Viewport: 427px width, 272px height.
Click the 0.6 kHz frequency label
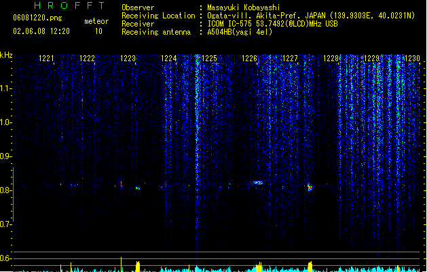[x=5, y=258]
